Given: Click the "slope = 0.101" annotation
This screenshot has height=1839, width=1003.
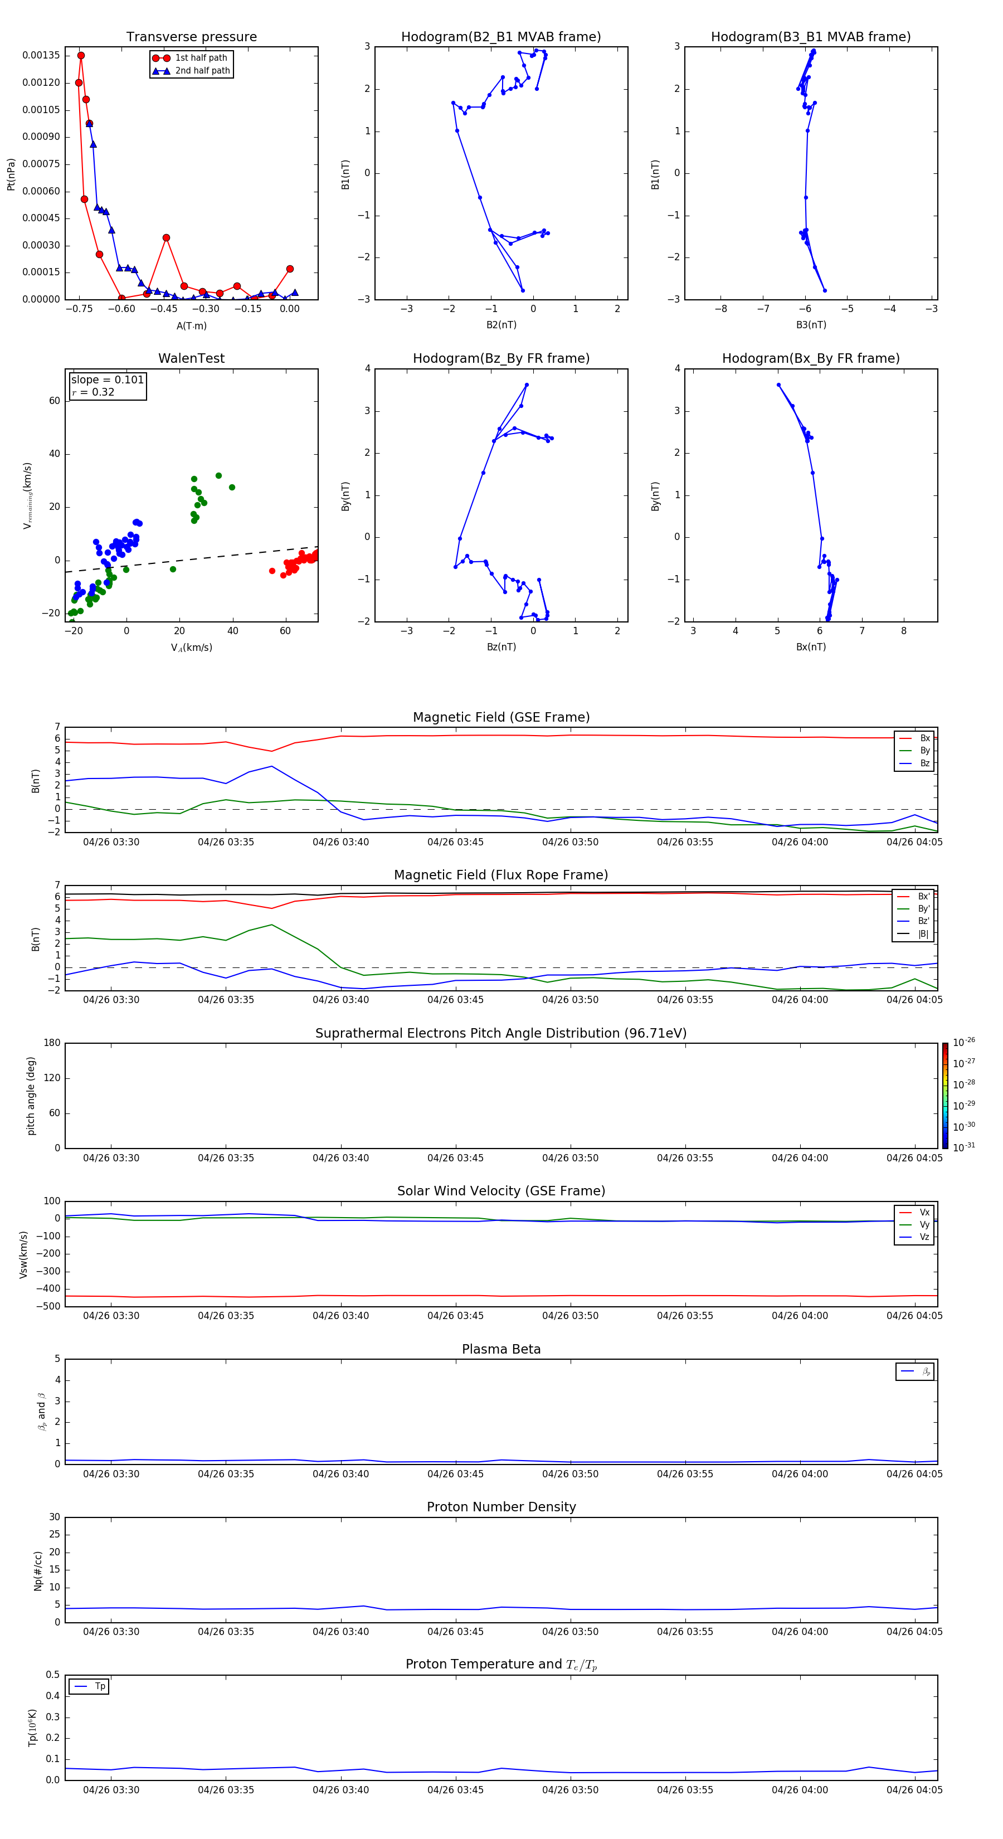Looking at the screenshot, I should pyautogui.click(x=107, y=380).
